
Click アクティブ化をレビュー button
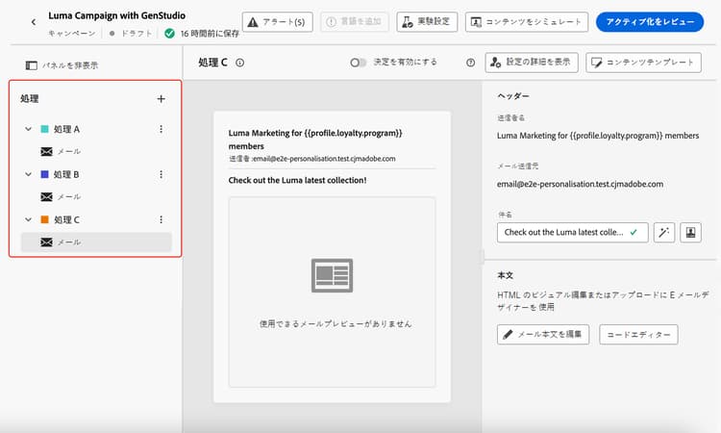[x=650, y=21]
